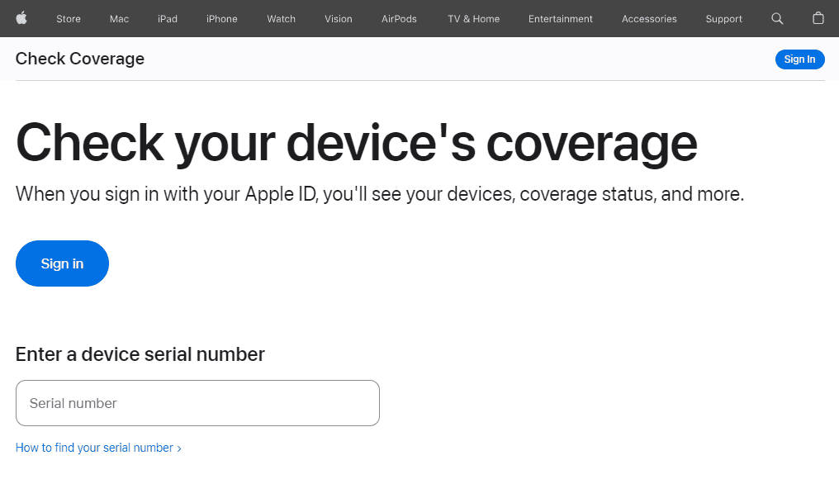Click the large blue Sign in button
839x484 pixels.
pyautogui.click(x=62, y=263)
